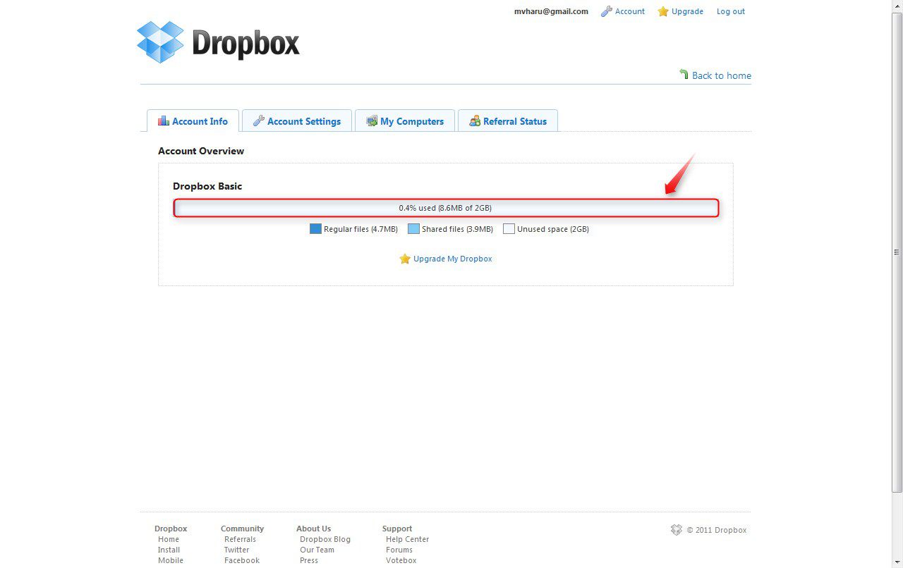The width and height of the screenshot is (903, 568).
Task: Open the Dropbox Blog footer link
Action: point(325,539)
